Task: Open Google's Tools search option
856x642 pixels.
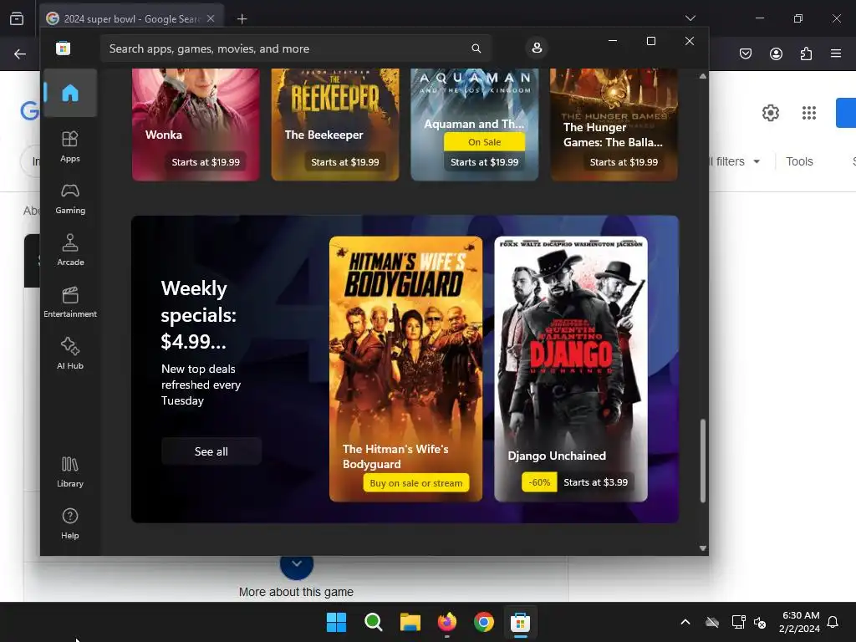Action: click(799, 161)
